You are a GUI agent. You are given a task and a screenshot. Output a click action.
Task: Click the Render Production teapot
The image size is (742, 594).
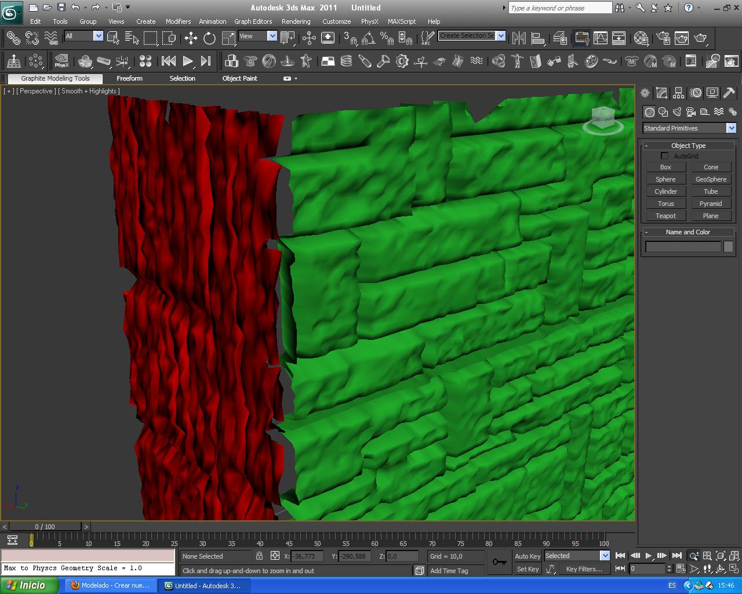click(x=701, y=38)
